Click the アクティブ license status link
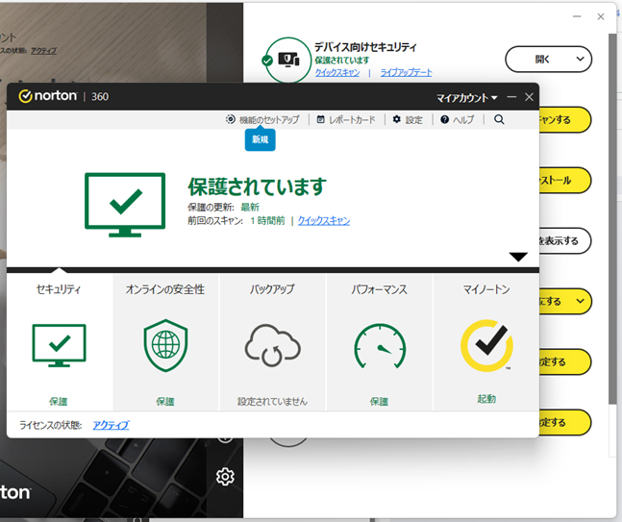This screenshot has height=522, width=622. point(111,425)
